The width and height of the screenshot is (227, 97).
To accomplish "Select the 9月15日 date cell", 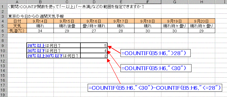I will pyautogui.click(x=67, y=21).
